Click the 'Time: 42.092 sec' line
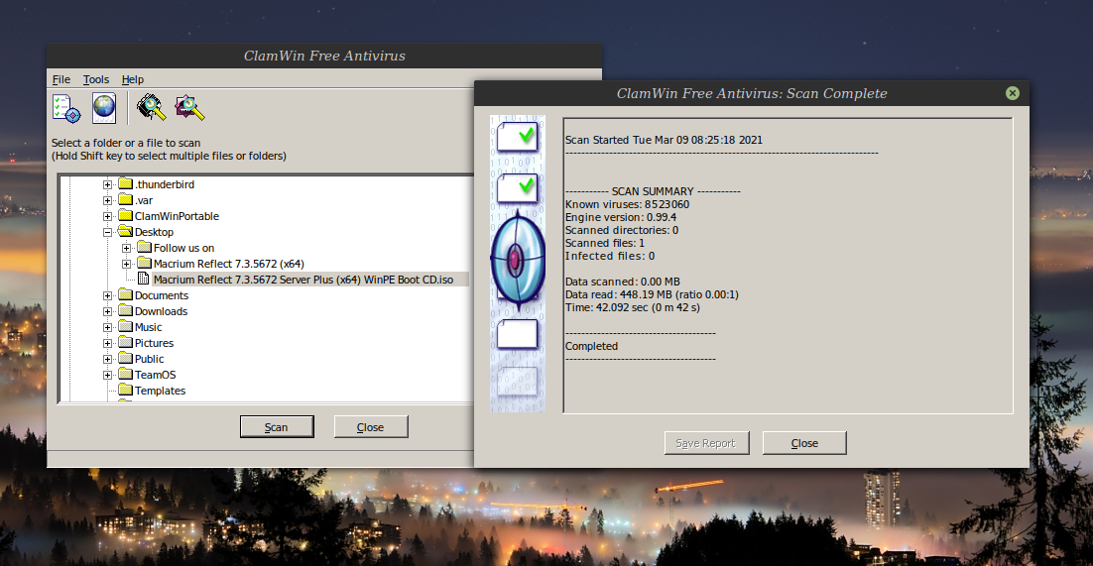Viewport: 1093px width, 566px height. (632, 307)
